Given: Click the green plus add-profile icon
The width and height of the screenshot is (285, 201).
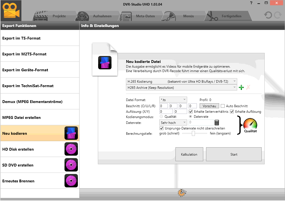Looking at the screenshot, I should coord(241,88).
